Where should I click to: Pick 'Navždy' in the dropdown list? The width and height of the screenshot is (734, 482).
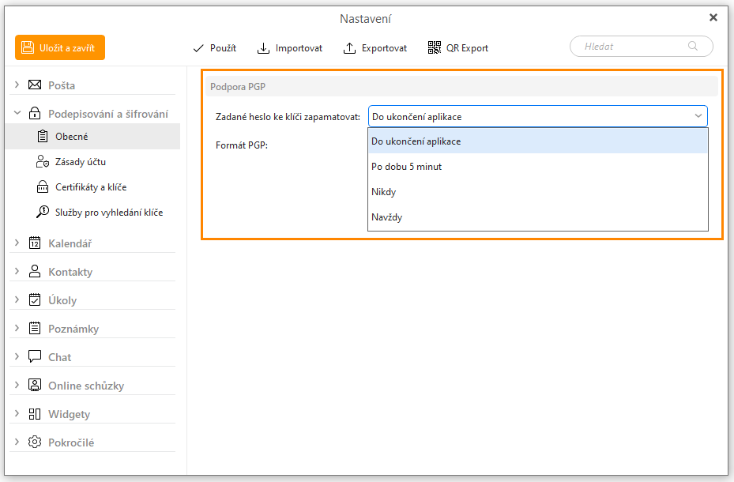[x=387, y=217]
